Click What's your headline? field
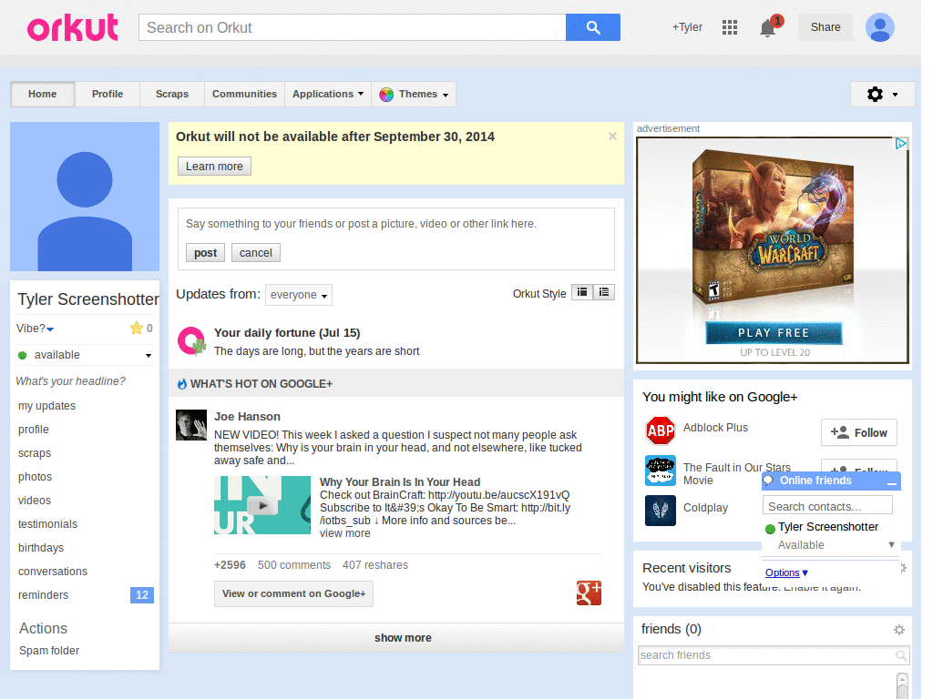This screenshot has width=933, height=699. (x=71, y=381)
